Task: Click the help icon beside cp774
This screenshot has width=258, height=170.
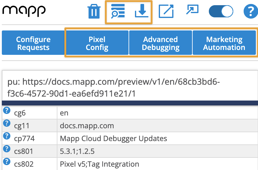Action: (7, 136)
